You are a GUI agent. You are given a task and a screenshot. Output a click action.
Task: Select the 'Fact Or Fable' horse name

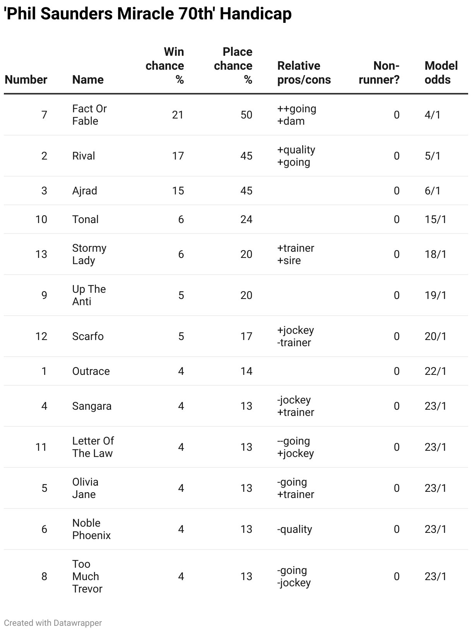[89, 115]
